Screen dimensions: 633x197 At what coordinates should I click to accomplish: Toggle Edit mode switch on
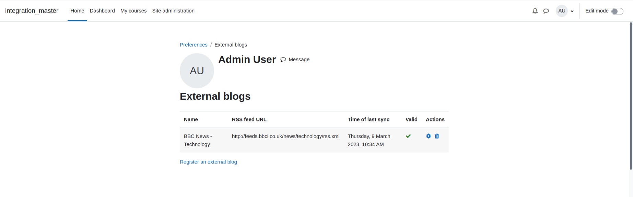tap(617, 11)
